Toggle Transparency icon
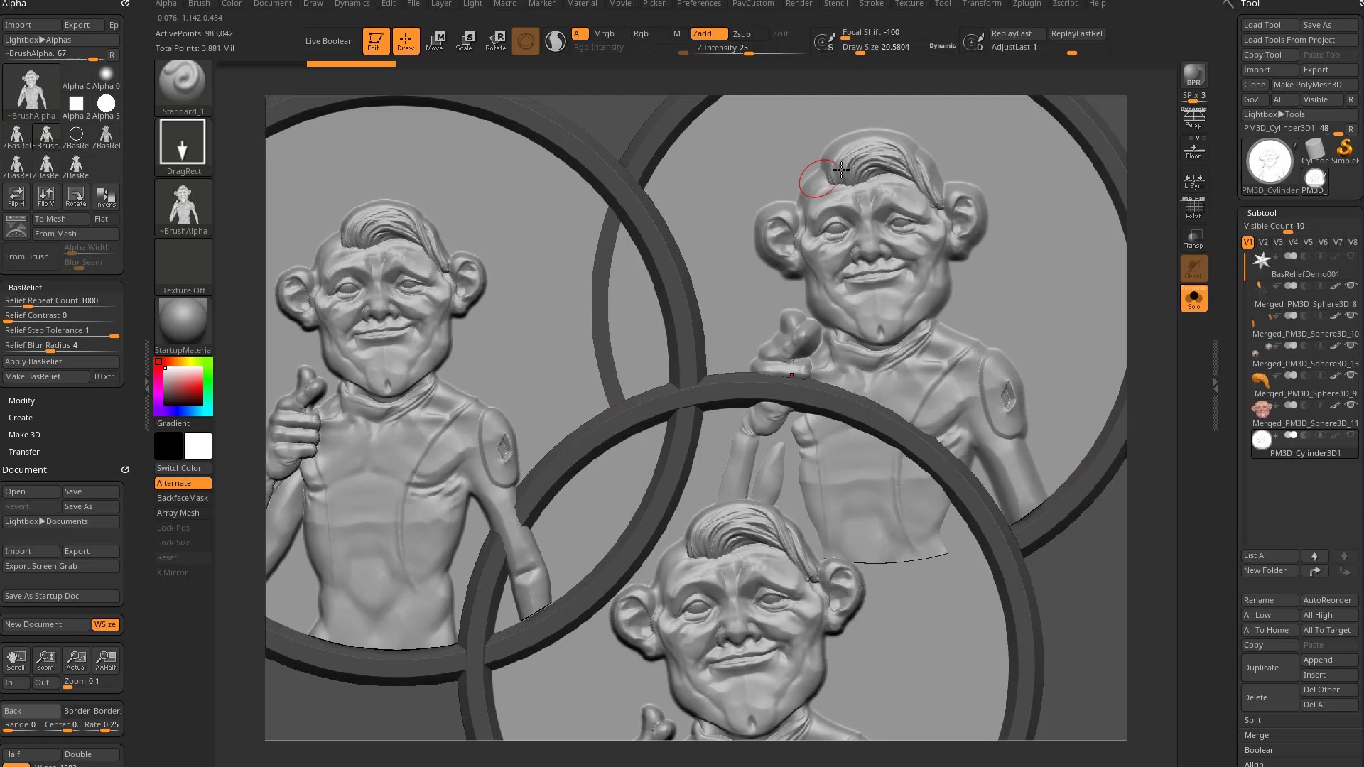Image resolution: width=1364 pixels, height=767 pixels. point(1193,239)
